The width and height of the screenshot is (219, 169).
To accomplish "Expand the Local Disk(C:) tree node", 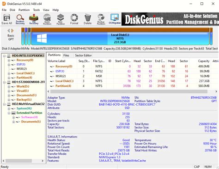I will coord(9,73).
